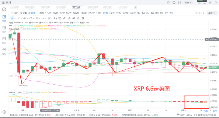Select the ellipse shape tool
The image size is (219, 118).
click(31, 18)
